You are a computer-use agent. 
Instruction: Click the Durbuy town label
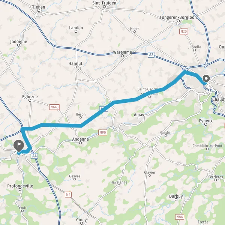coord(176,196)
